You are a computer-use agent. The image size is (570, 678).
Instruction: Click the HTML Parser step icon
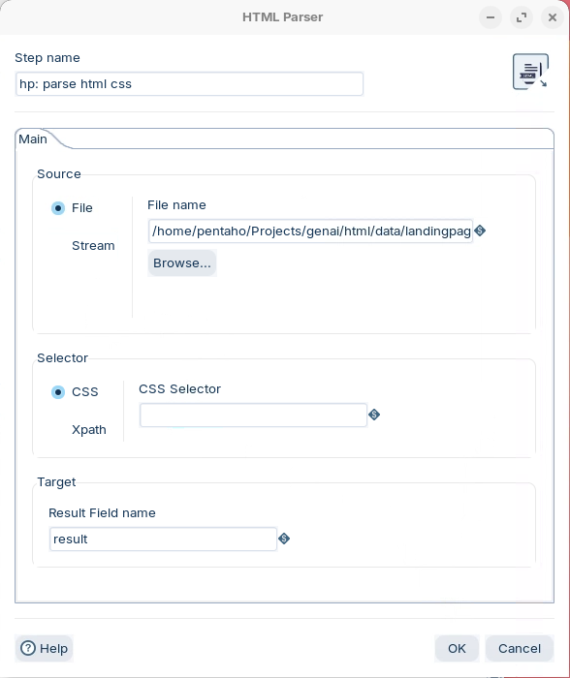(x=530, y=72)
